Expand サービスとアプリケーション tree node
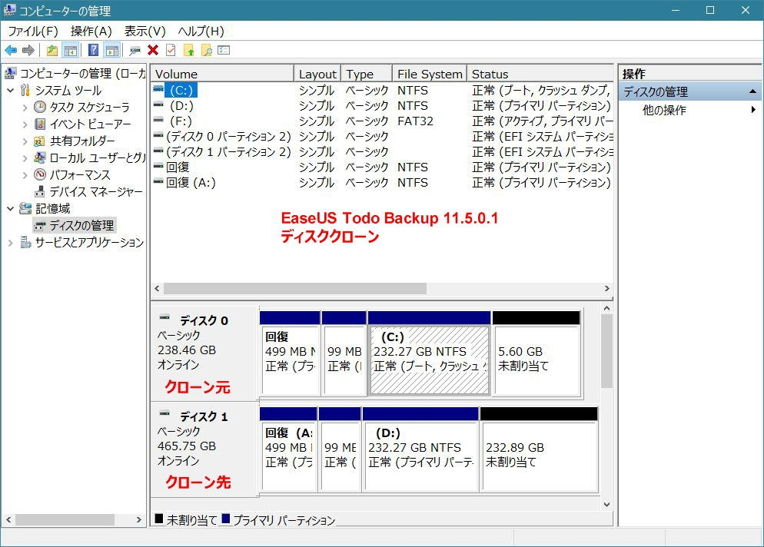764x547 pixels. (11, 243)
